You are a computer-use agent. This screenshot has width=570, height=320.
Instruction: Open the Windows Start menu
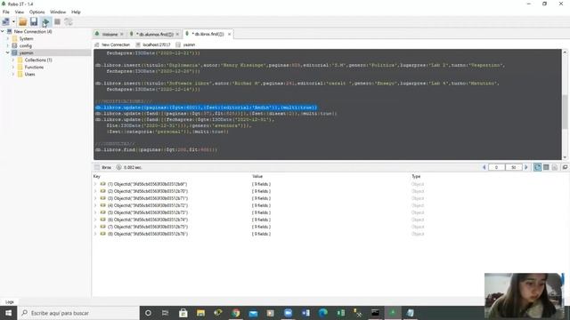[x=8, y=313]
